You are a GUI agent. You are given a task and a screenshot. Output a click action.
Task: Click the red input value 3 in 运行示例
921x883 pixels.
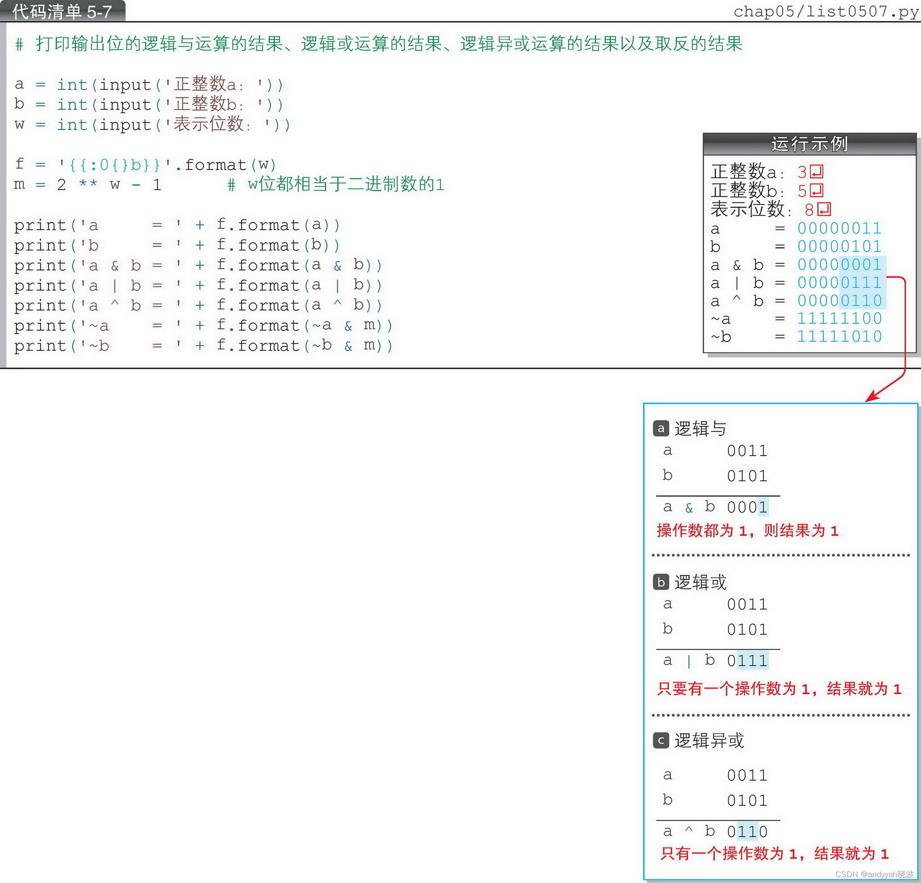click(802, 172)
